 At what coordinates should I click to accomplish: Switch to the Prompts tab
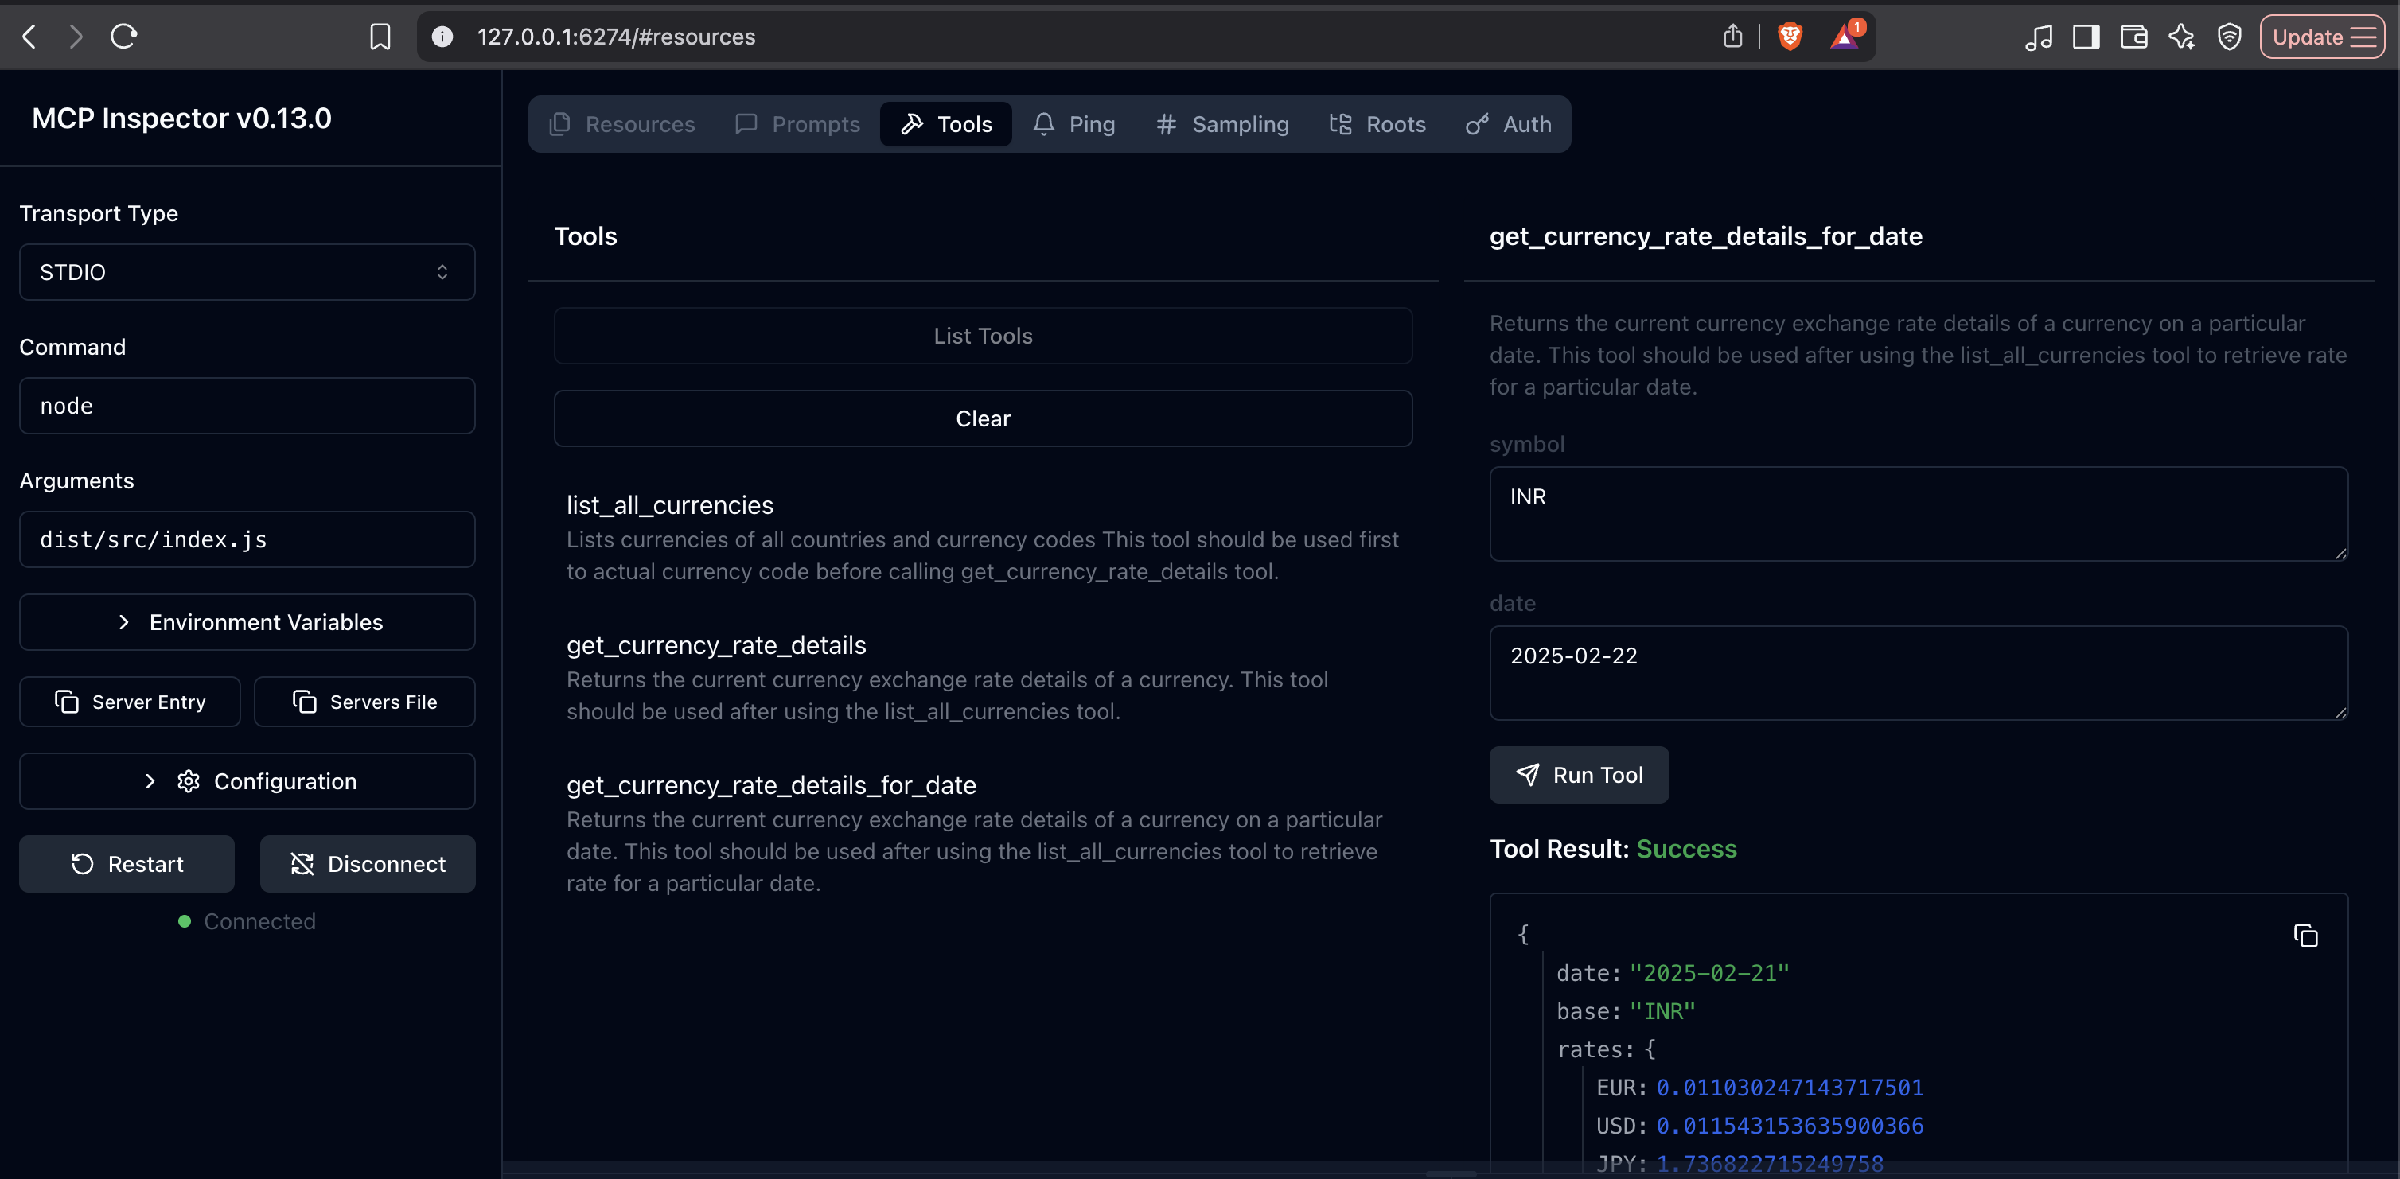tap(797, 124)
